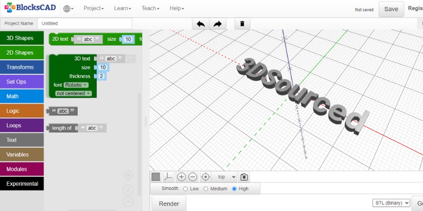Click the Render button
This screenshot has height=211, width=423.
169,204
